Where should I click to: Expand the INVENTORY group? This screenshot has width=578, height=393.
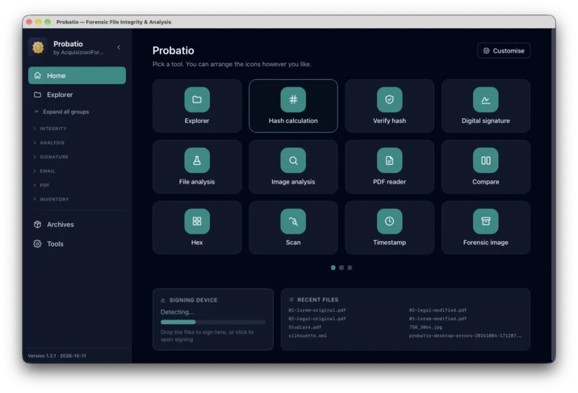click(x=51, y=200)
